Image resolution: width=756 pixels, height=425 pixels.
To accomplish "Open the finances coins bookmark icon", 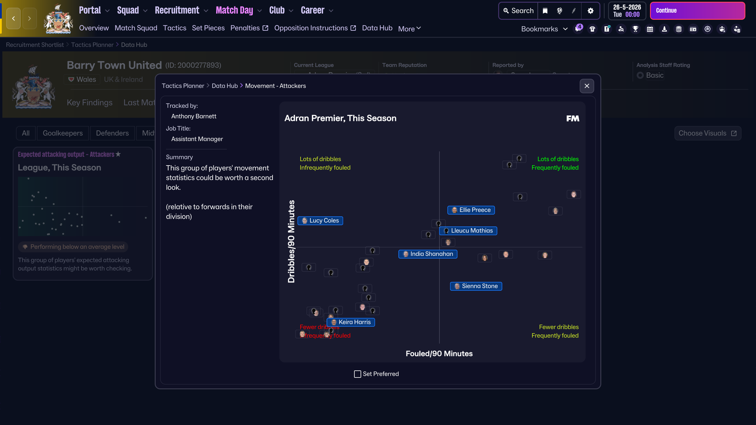I will point(679,29).
